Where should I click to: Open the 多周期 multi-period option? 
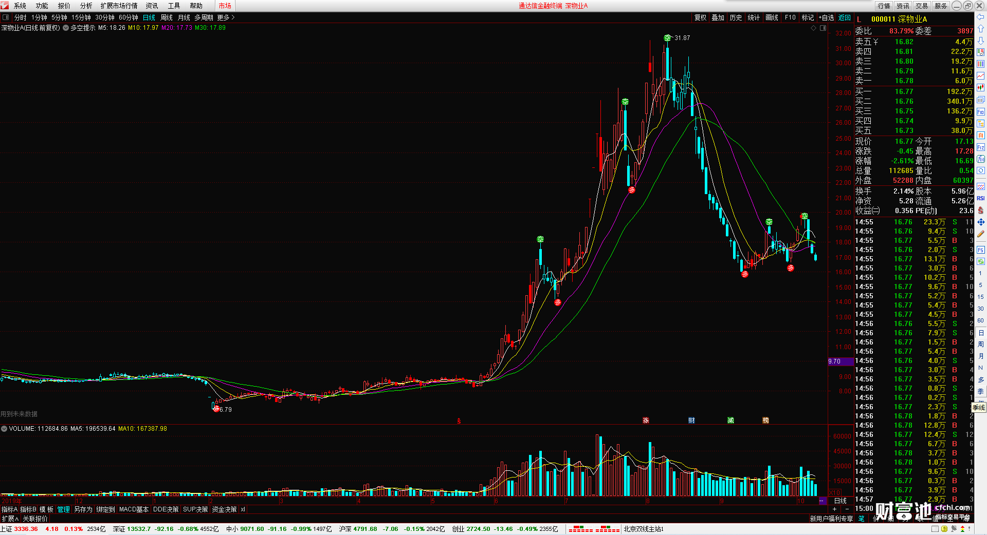click(204, 17)
